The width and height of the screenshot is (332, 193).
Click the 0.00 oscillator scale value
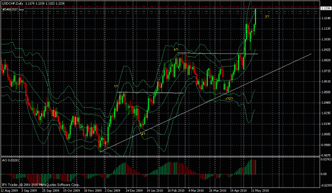pyautogui.click(x=324, y=174)
